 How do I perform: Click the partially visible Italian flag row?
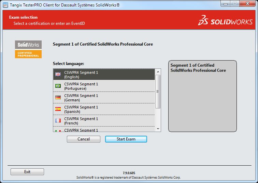coord(104,129)
